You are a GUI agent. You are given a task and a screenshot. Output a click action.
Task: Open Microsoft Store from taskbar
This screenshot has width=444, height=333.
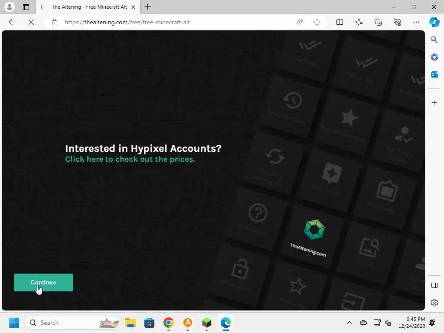pos(149,323)
